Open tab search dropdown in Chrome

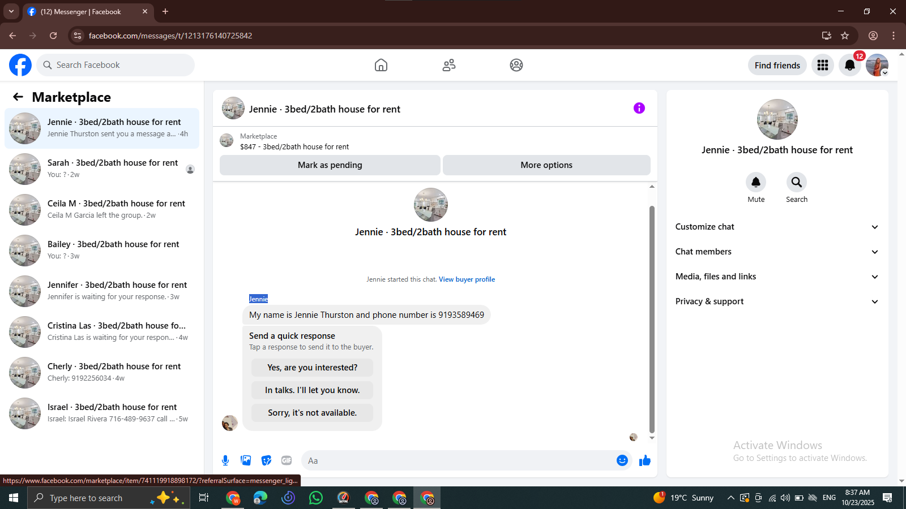[x=11, y=11]
